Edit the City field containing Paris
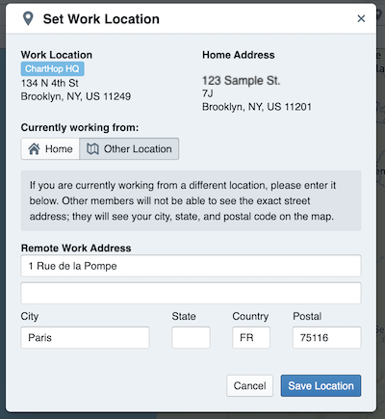Image resolution: width=385 pixels, height=419 pixels. tap(85, 337)
